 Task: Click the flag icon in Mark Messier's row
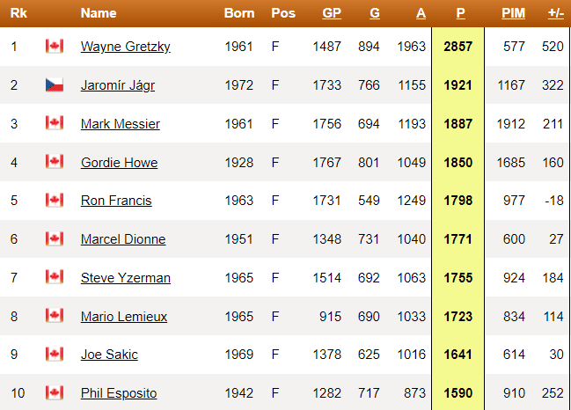[x=55, y=122]
